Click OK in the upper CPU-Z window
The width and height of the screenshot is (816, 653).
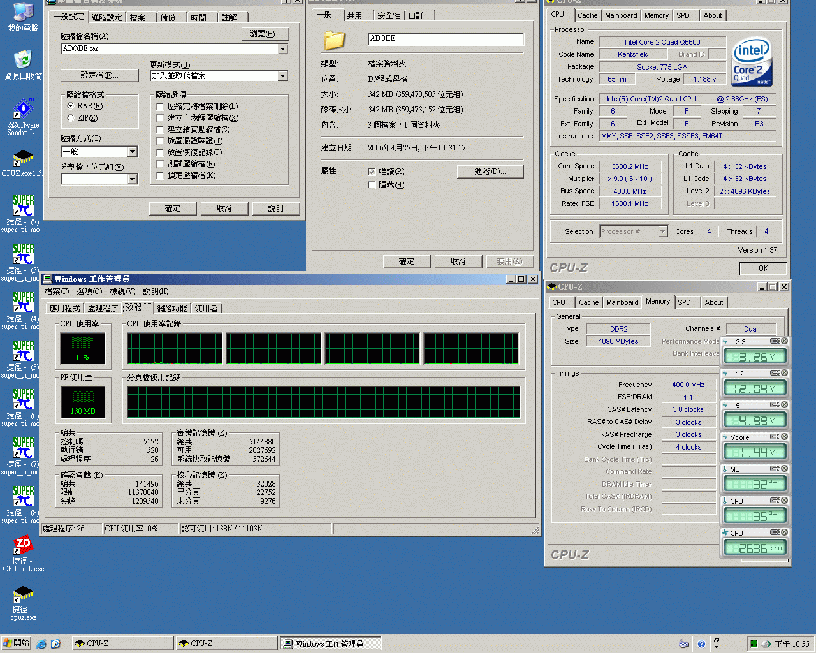[763, 268]
